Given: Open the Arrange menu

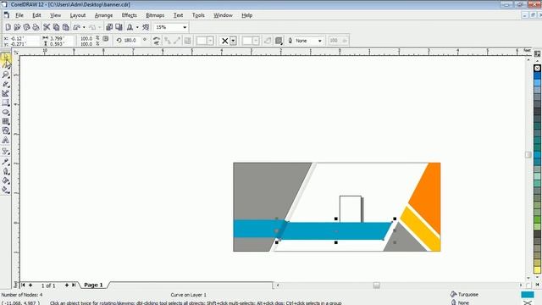Looking at the screenshot, I should (103, 15).
